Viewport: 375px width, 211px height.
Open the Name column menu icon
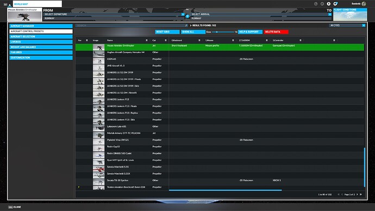[147, 40]
